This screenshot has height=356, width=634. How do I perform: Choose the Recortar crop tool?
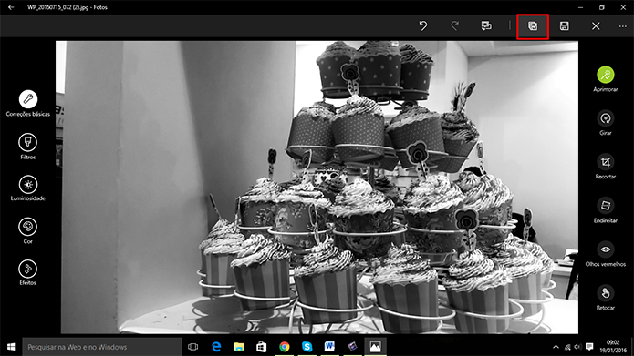(606, 167)
